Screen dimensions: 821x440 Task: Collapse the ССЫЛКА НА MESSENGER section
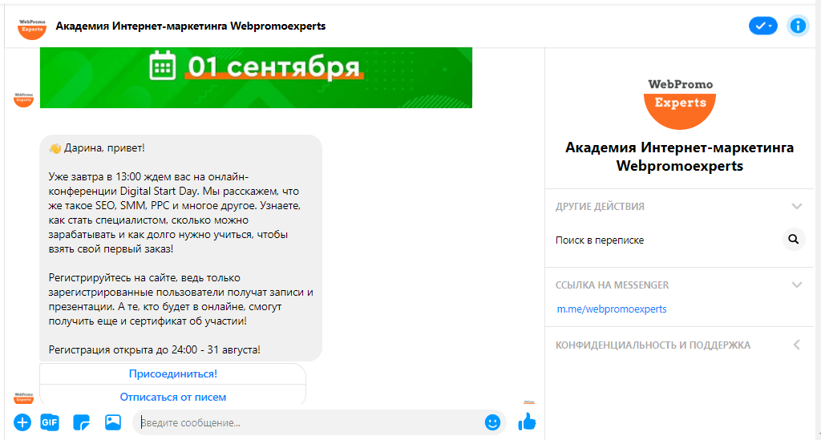[x=796, y=285]
